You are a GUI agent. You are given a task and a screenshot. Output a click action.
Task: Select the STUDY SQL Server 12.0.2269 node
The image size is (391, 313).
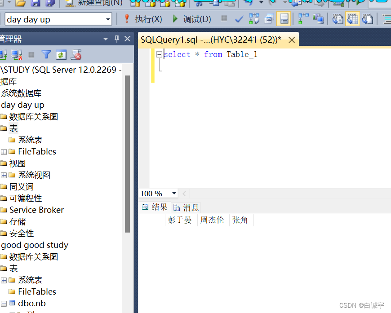click(x=61, y=70)
